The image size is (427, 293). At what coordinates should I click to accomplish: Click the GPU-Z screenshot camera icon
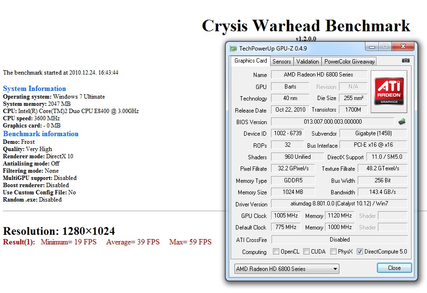tap(405, 61)
